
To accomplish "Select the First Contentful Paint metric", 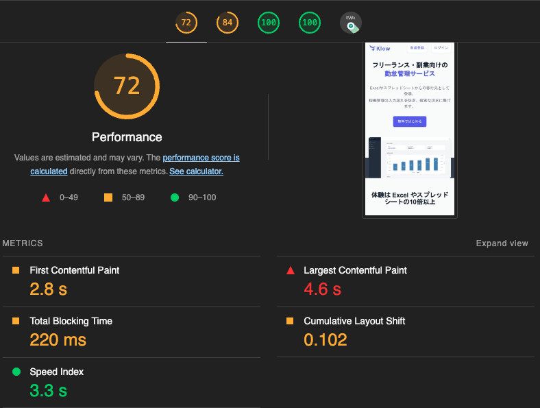I will point(75,270).
